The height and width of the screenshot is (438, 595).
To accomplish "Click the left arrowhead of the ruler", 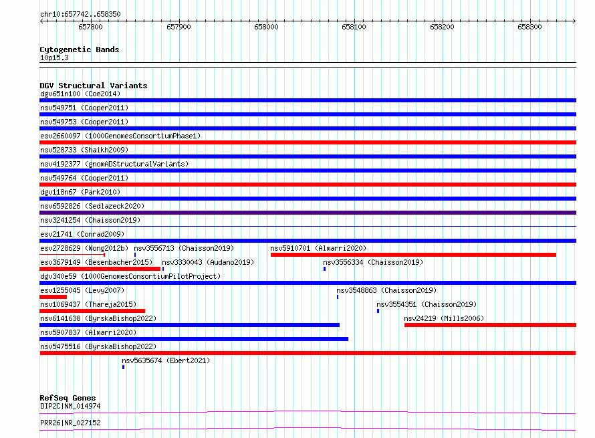I will pos(41,21).
